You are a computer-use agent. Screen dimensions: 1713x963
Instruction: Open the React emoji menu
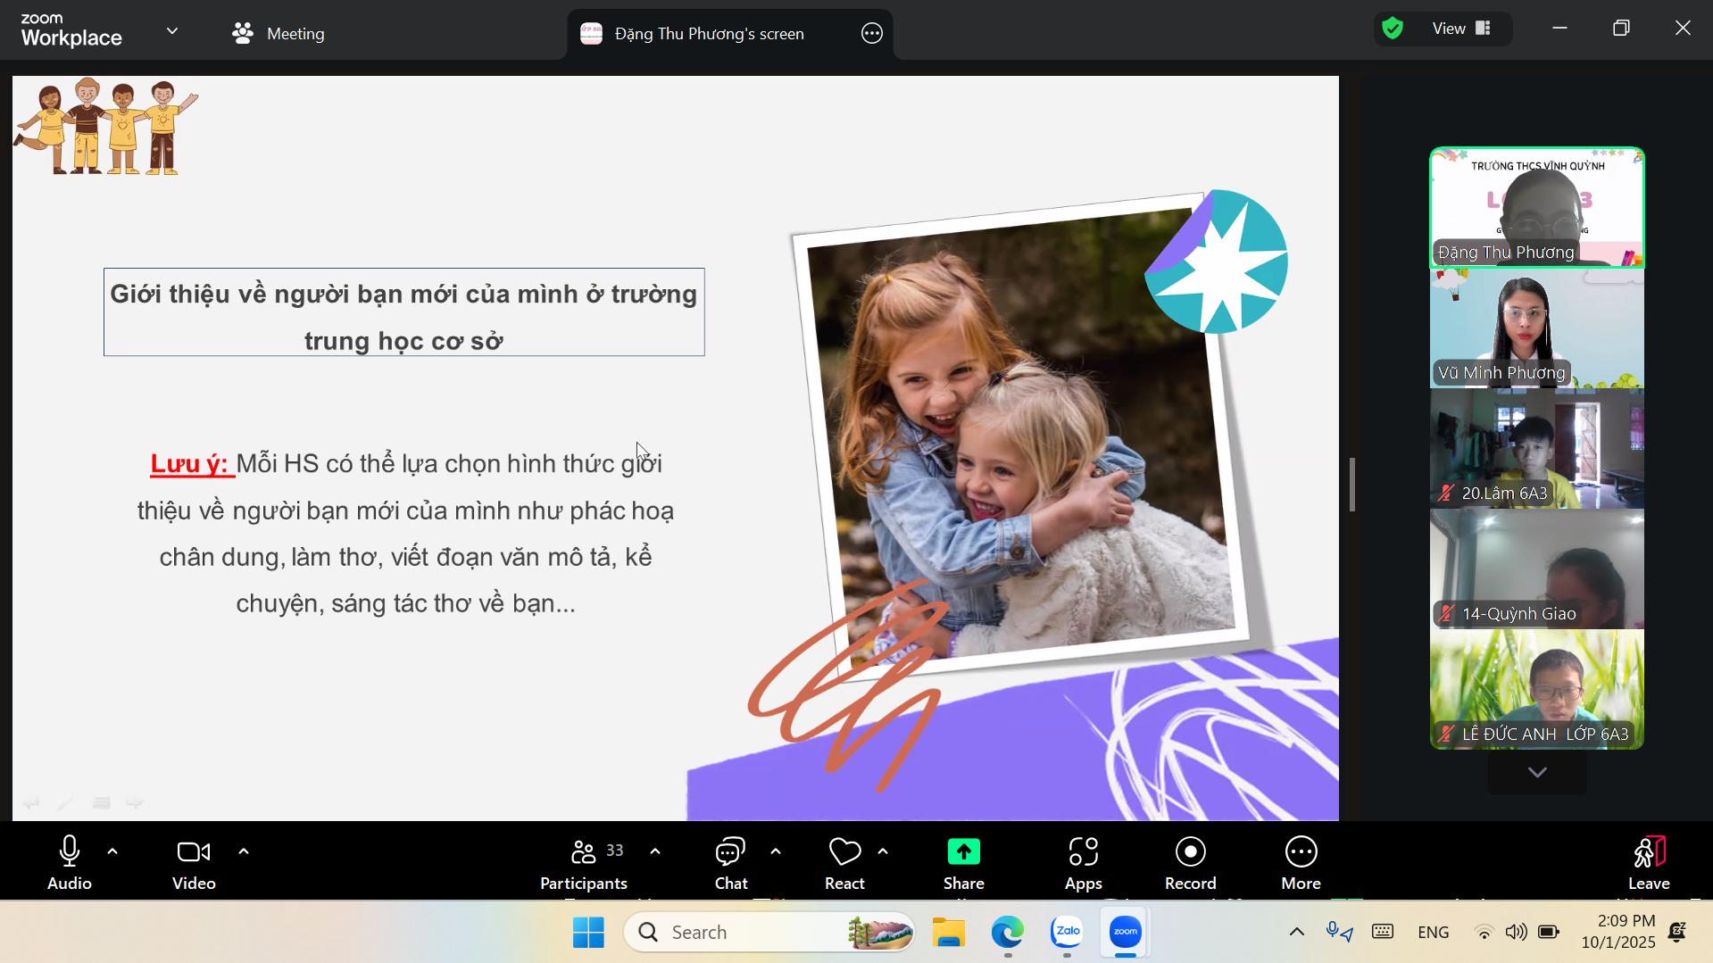(x=844, y=862)
